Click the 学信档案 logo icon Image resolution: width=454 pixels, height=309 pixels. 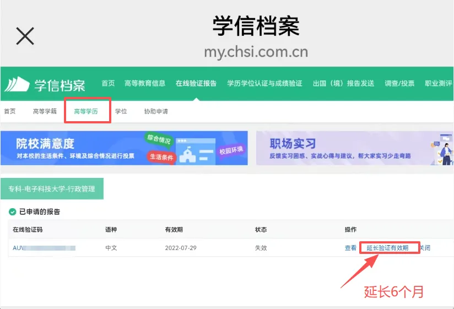(x=17, y=84)
